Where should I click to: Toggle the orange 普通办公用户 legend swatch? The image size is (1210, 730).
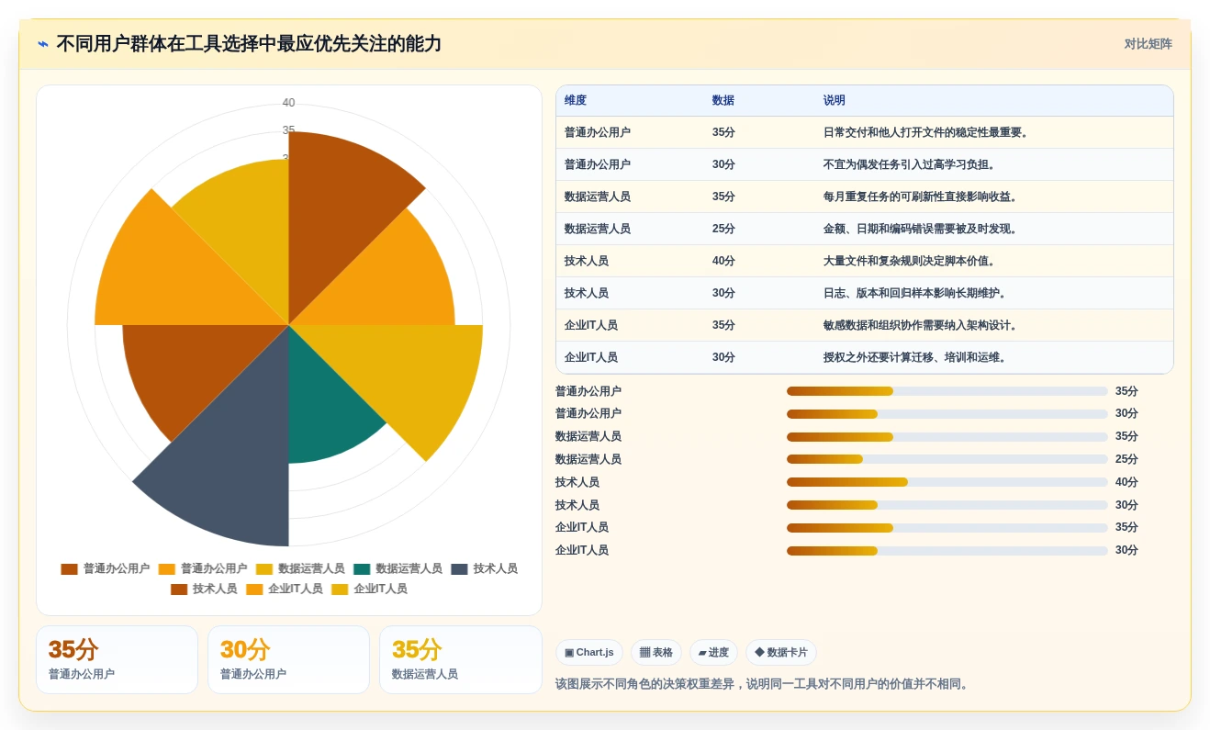click(166, 569)
